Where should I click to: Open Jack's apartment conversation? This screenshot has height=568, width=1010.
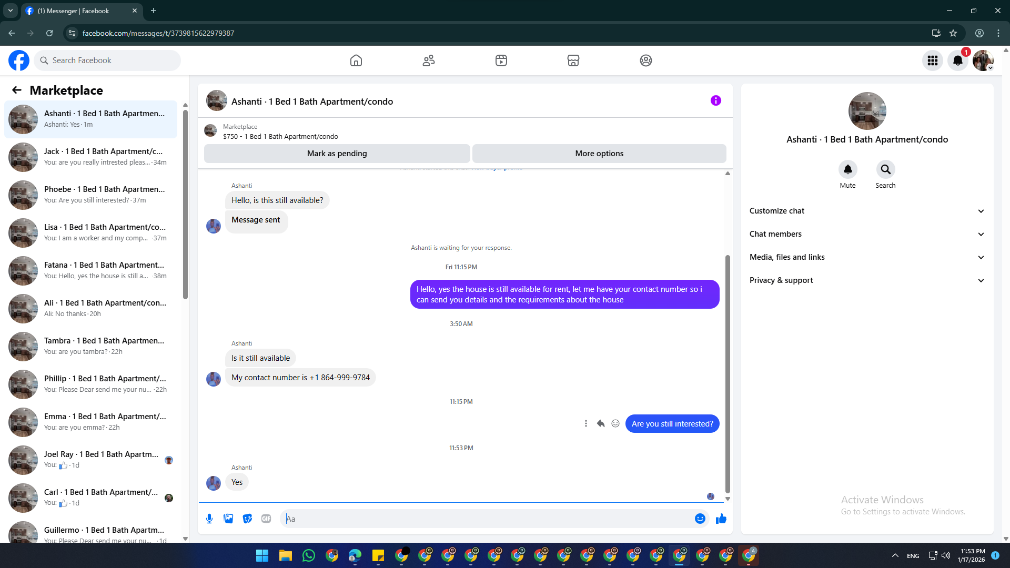click(92, 157)
